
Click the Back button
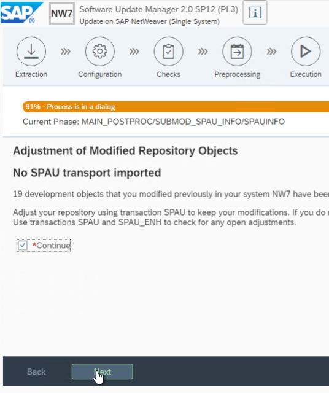click(36, 372)
